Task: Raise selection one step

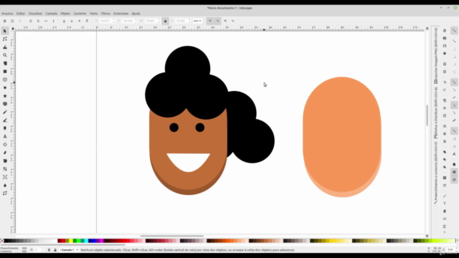Action: pos(80,21)
